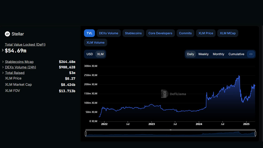Click the timeline range bar grip
This screenshot has width=263, height=148.
pos(171,130)
